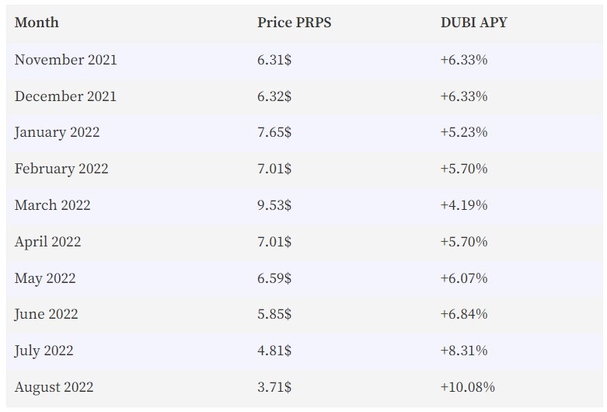Select the +4.19% APY cell
This screenshot has height=412, width=607.
tap(464, 205)
